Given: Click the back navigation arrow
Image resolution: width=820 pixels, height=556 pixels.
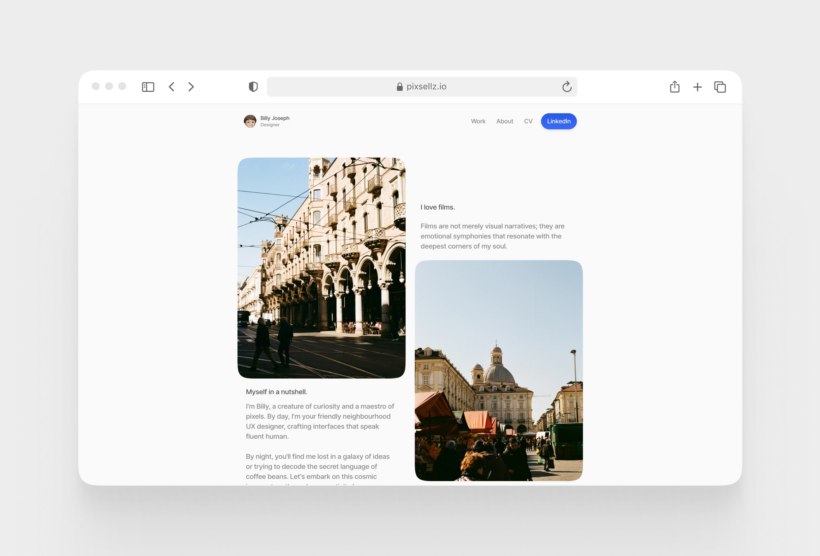Looking at the screenshot, I should click(x=171, y=86).
